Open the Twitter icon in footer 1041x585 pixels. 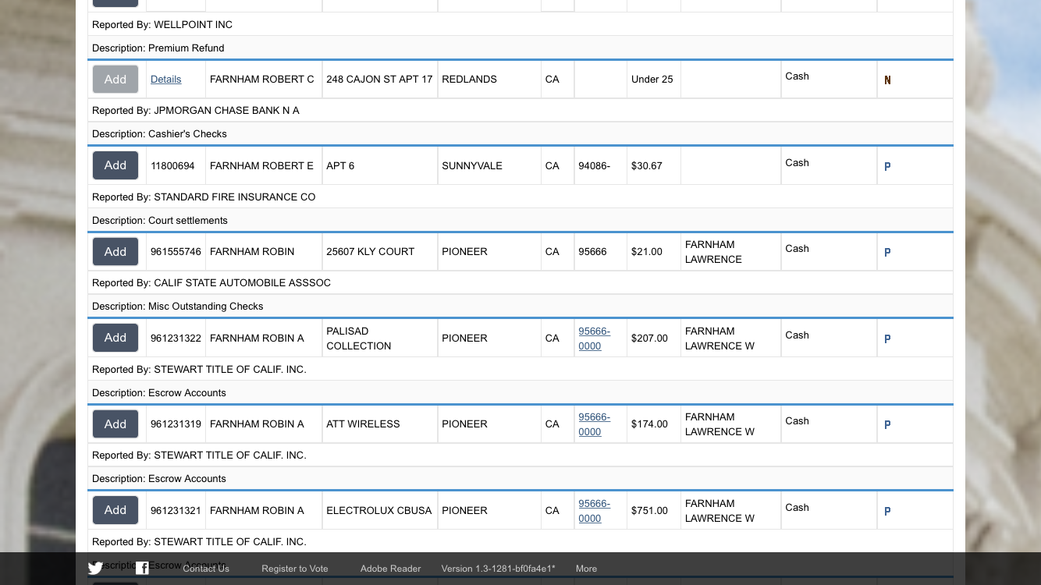95,569
